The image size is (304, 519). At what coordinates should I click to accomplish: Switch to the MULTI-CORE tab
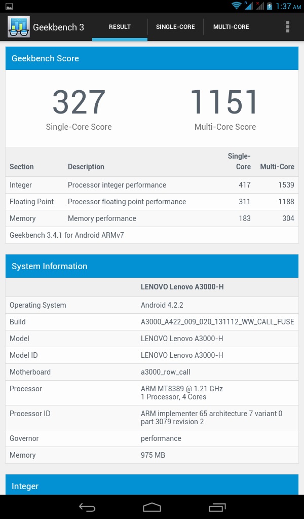(x=231, y=27)
